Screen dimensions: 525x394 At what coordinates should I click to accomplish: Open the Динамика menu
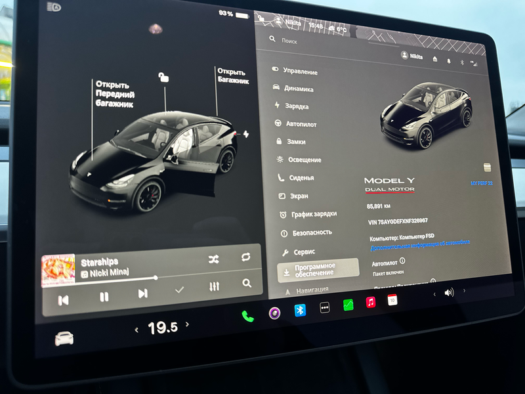click(x=293, y=89)
